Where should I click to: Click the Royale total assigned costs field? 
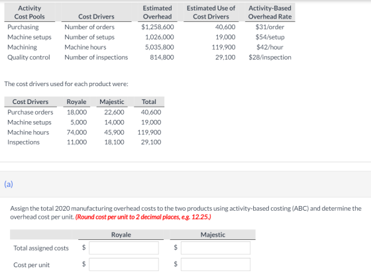tap(124, 248)
